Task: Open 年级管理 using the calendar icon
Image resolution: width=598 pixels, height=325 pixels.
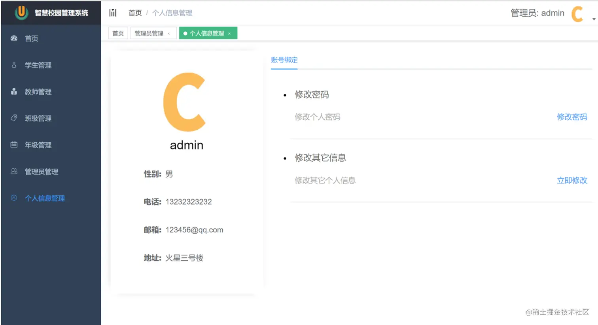Action: coord(13,145)
